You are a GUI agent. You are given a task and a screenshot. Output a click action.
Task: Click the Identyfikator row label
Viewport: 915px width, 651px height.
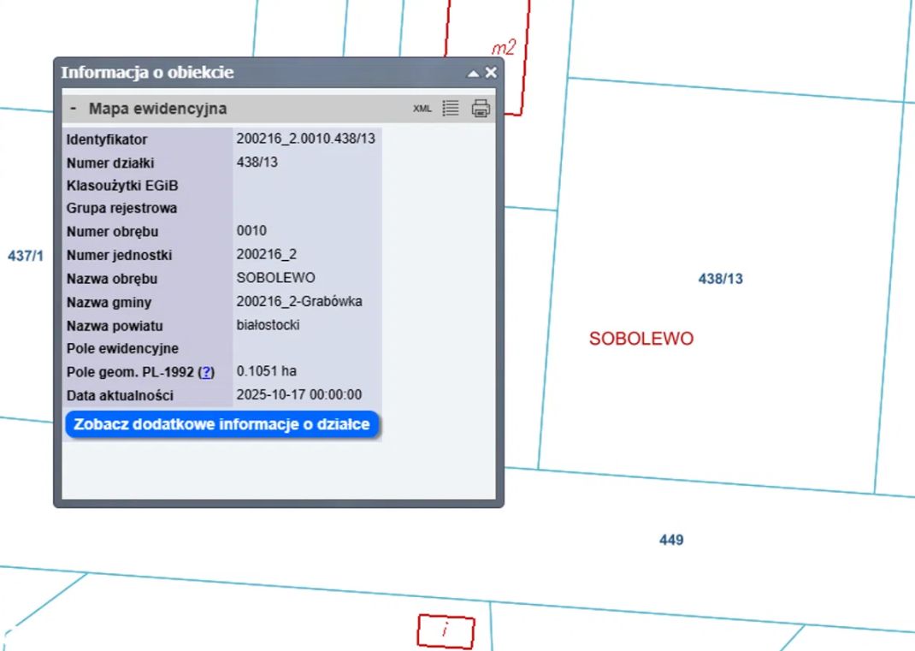coord(107,139)
